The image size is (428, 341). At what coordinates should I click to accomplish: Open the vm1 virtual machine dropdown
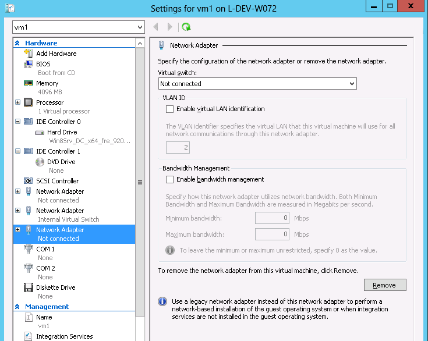click(x=78, y=27)
